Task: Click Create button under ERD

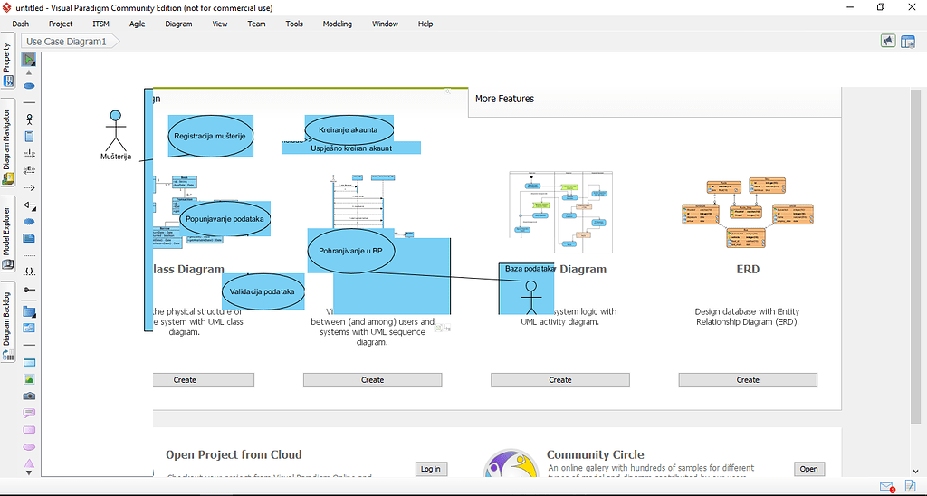Action: point(748,380)
